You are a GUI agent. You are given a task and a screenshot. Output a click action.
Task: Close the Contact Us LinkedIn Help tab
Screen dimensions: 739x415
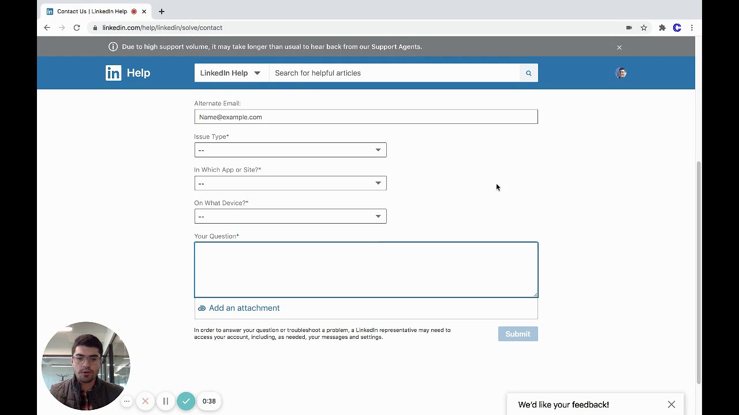[144, 12]
